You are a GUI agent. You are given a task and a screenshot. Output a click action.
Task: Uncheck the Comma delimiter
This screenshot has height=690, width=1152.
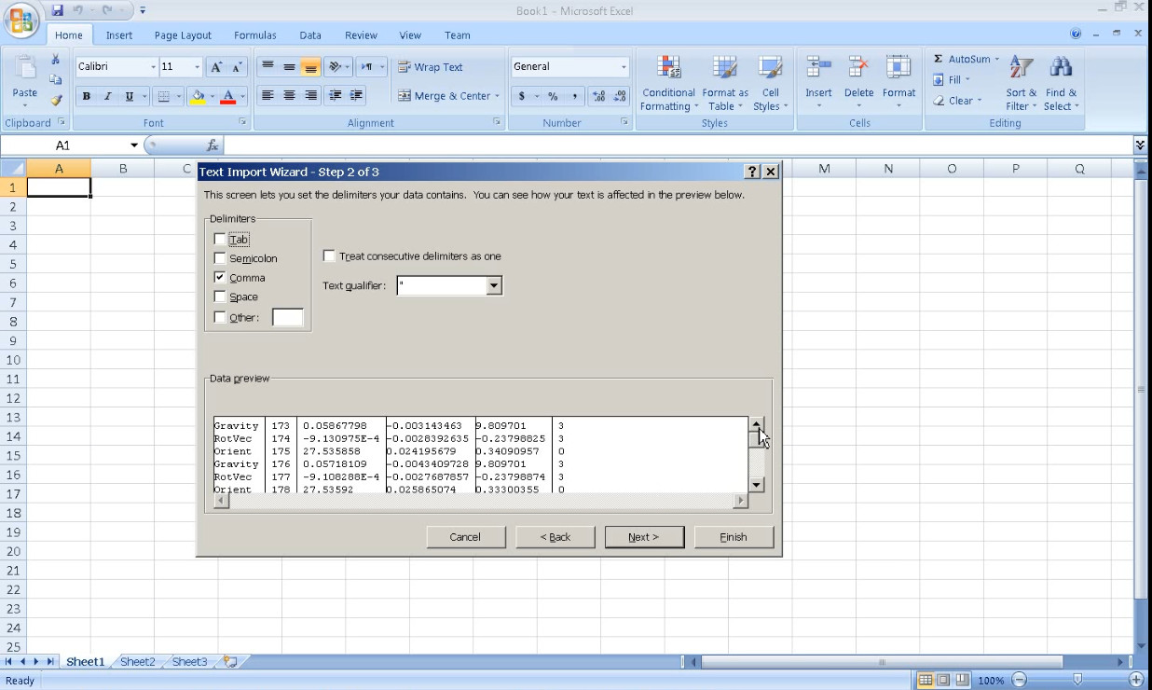[x=220, y=277]
